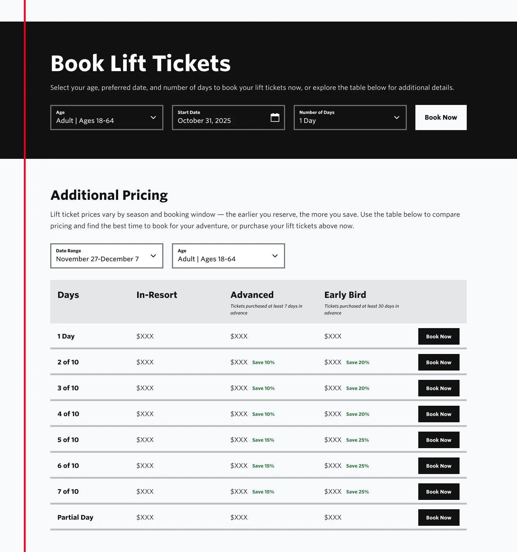This screenshot has height=552, width=517.
Task: Click 'Save 15%' in the 5 of 10 row
Action: pos(263,440)
